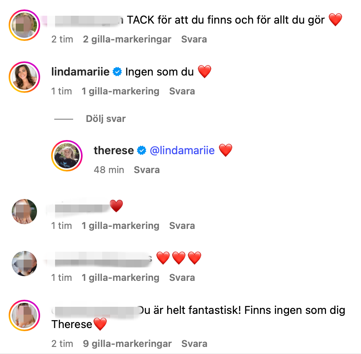The width and height of the screenshot is (361, 354).
Task: Reply to the Du är helt fantastisk comment
Action: tap(194, 344)
